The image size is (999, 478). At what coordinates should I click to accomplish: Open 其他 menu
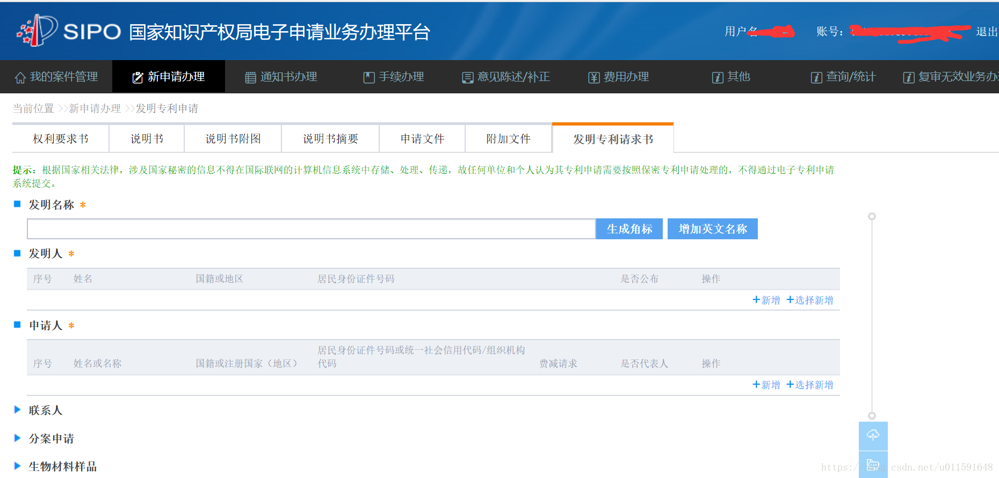click(x=731, y=77)
